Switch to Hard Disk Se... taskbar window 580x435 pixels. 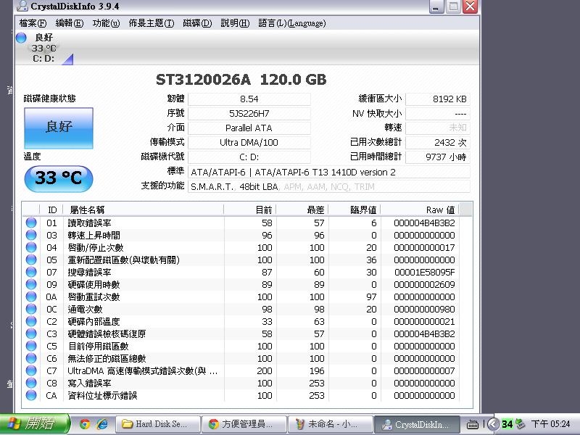pos(156,424)
